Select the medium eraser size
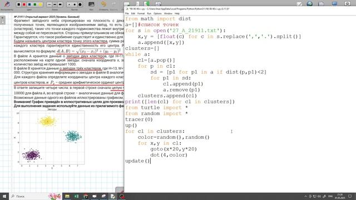The image size is (356, 200). [x=75, y=4]
